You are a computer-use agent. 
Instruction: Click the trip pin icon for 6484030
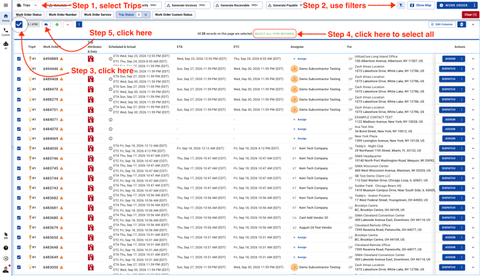click(30, 148)
